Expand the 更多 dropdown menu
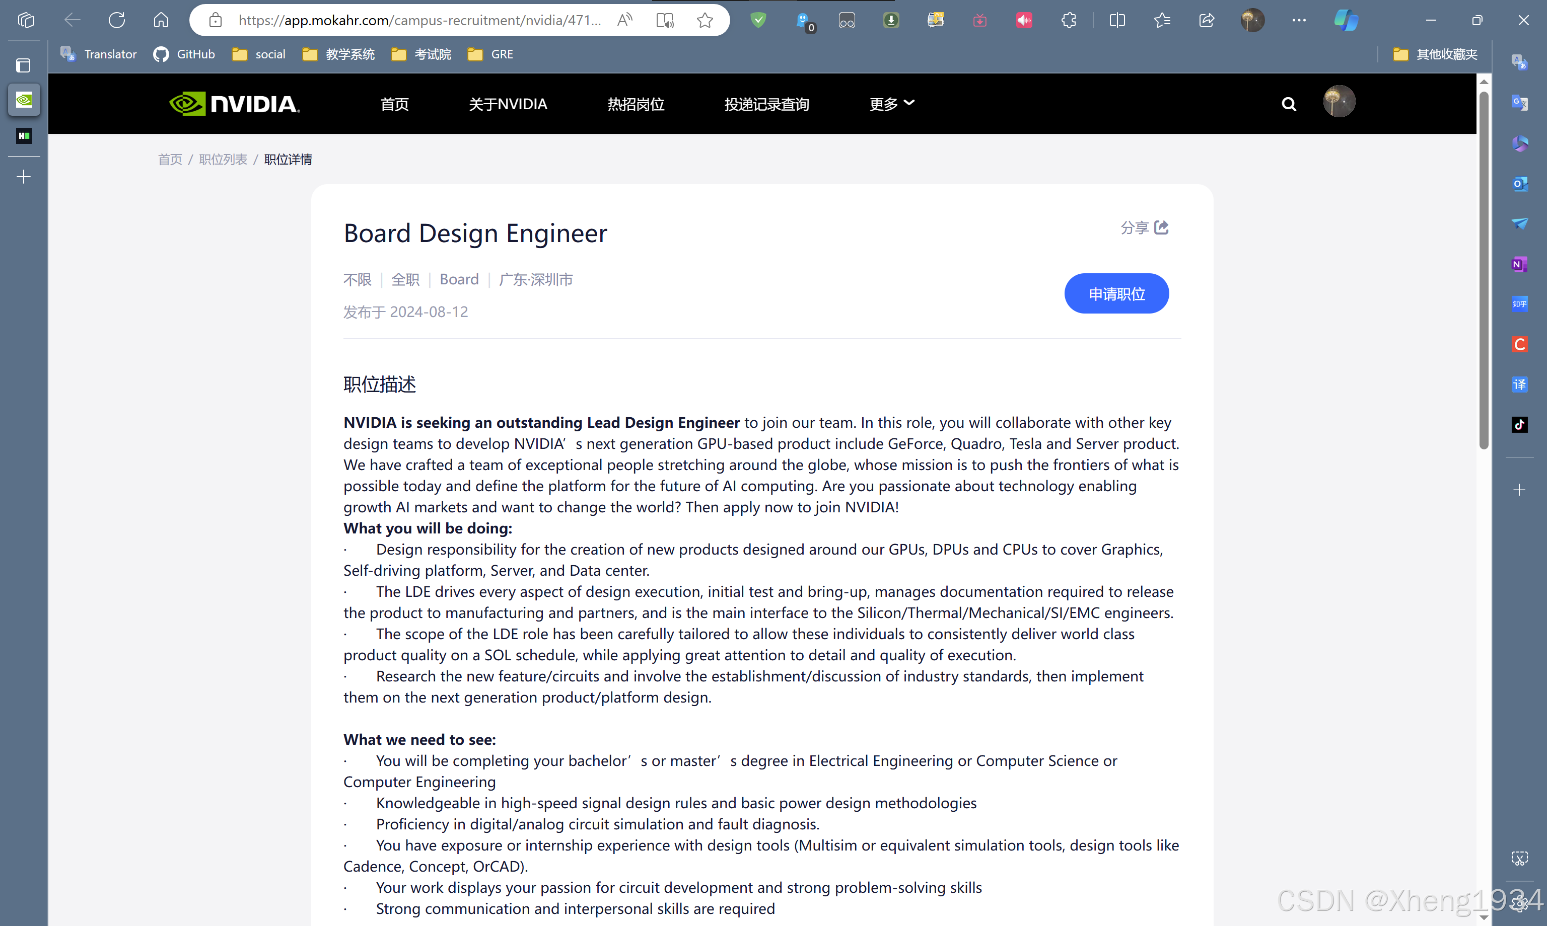 coord(891,104)
